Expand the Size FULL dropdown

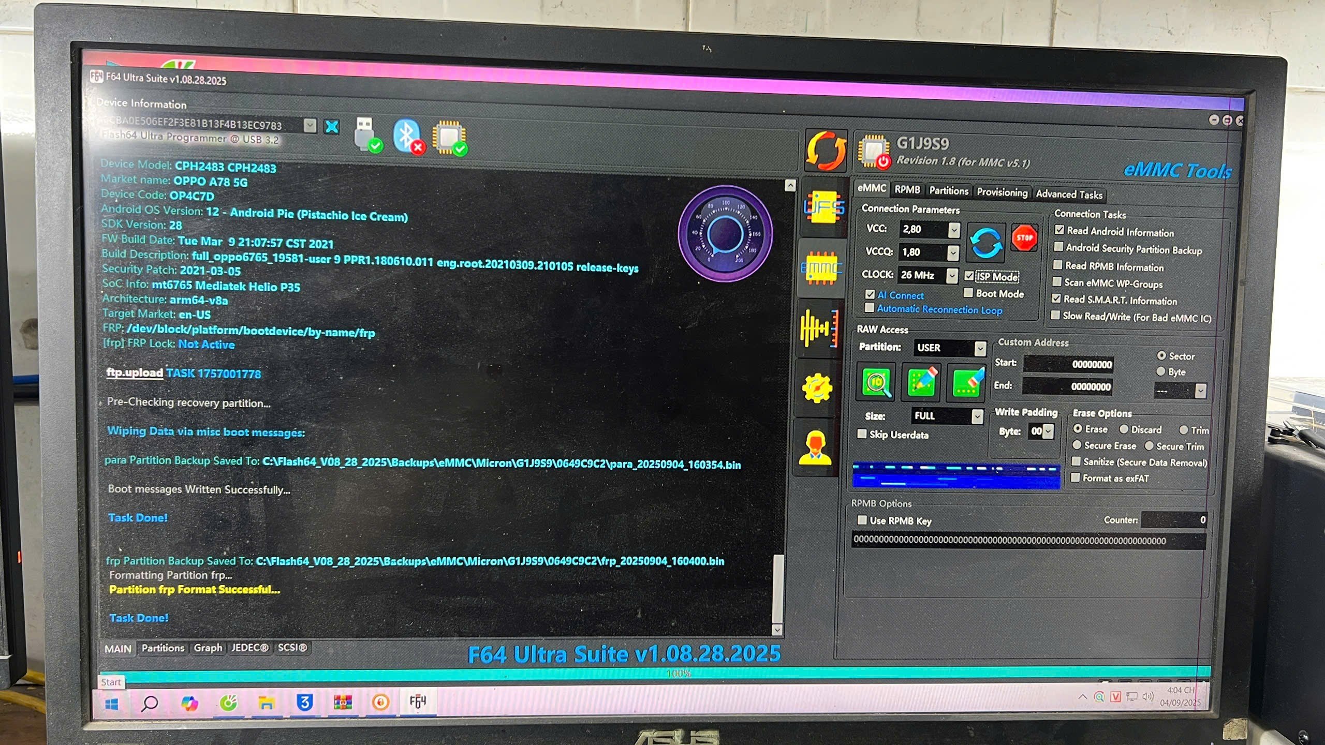[977, 416]
